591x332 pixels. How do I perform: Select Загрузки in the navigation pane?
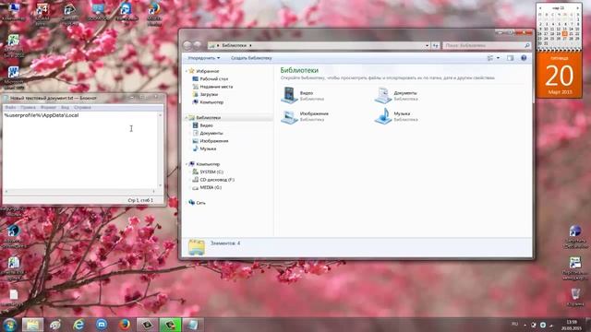point(205,94)
